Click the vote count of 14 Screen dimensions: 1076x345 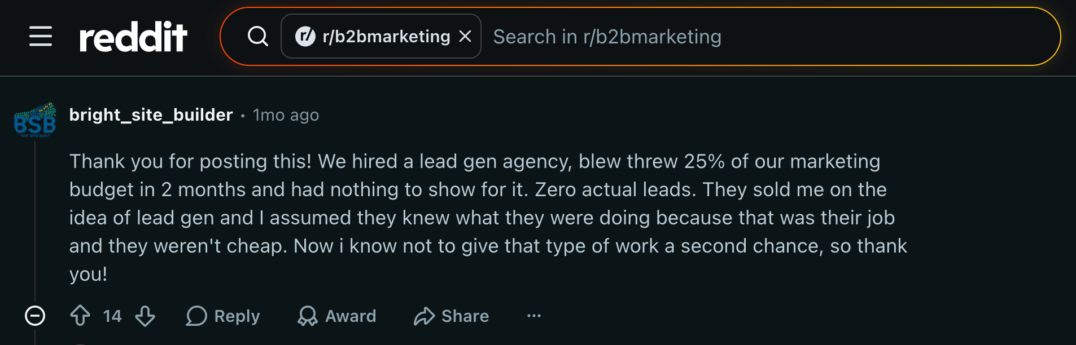click(112, 316)
